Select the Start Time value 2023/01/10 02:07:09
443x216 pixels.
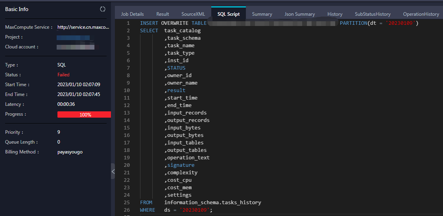79,85
